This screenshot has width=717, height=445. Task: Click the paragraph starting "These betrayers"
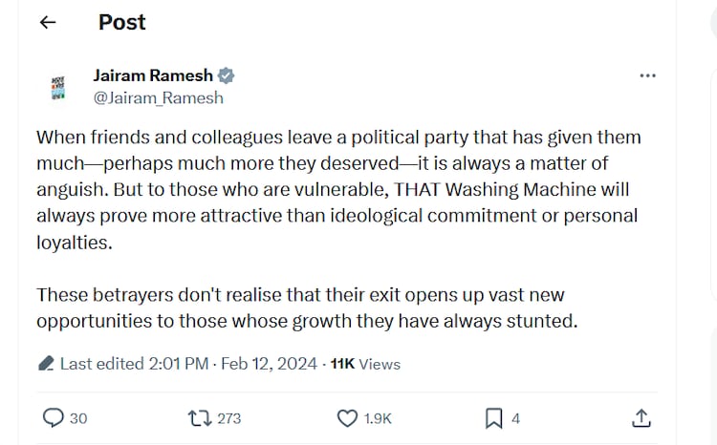(x=307, y=308)
